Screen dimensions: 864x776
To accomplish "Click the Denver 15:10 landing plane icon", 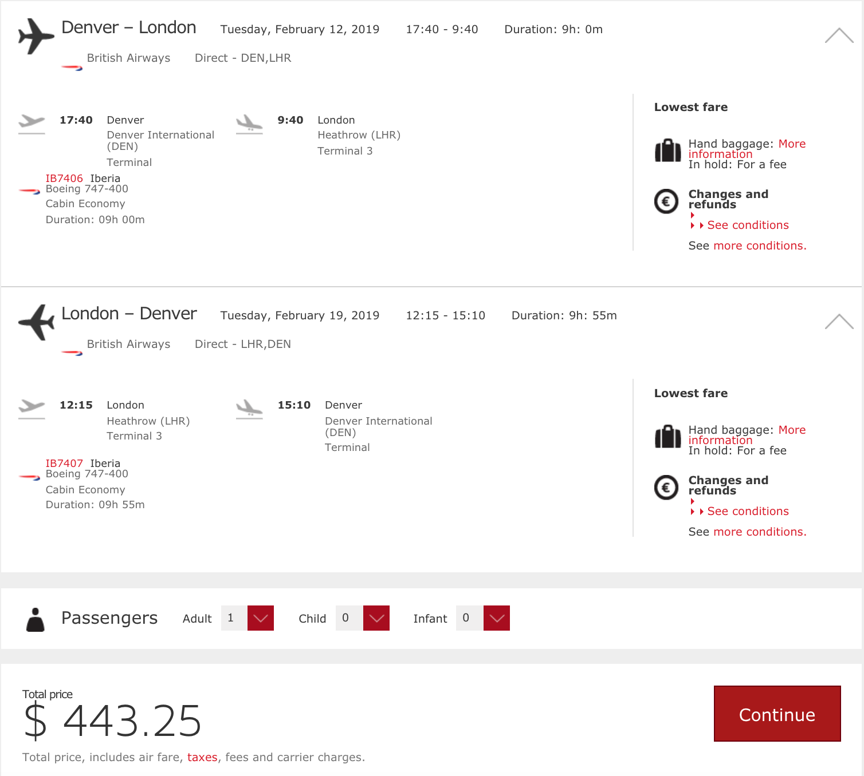I will [249, 409].
